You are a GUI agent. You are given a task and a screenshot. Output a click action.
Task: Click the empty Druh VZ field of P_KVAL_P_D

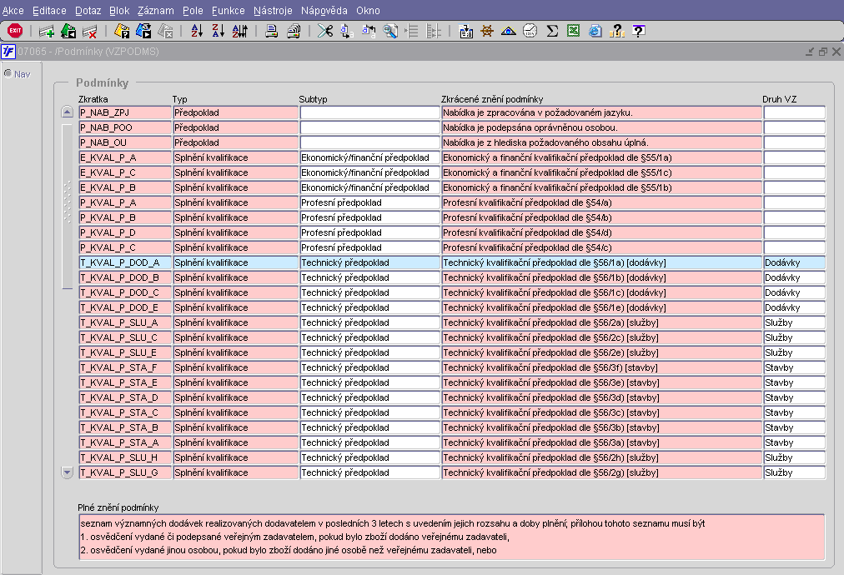coord(795,232)
